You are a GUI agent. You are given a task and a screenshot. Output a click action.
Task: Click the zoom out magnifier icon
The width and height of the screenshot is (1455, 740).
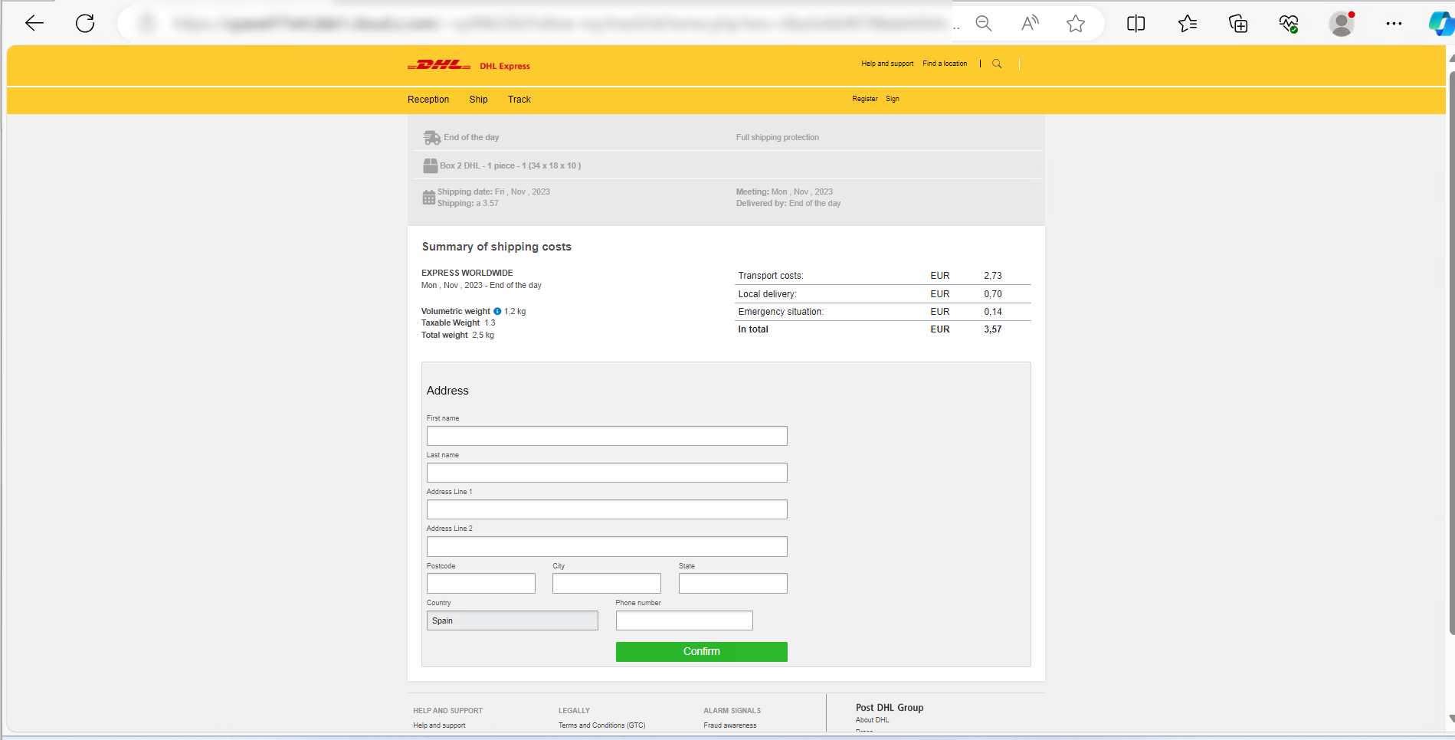click(x=984, y=24)
